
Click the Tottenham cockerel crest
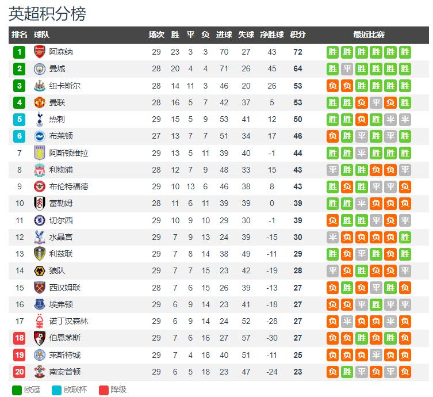[x=40, y=119]
